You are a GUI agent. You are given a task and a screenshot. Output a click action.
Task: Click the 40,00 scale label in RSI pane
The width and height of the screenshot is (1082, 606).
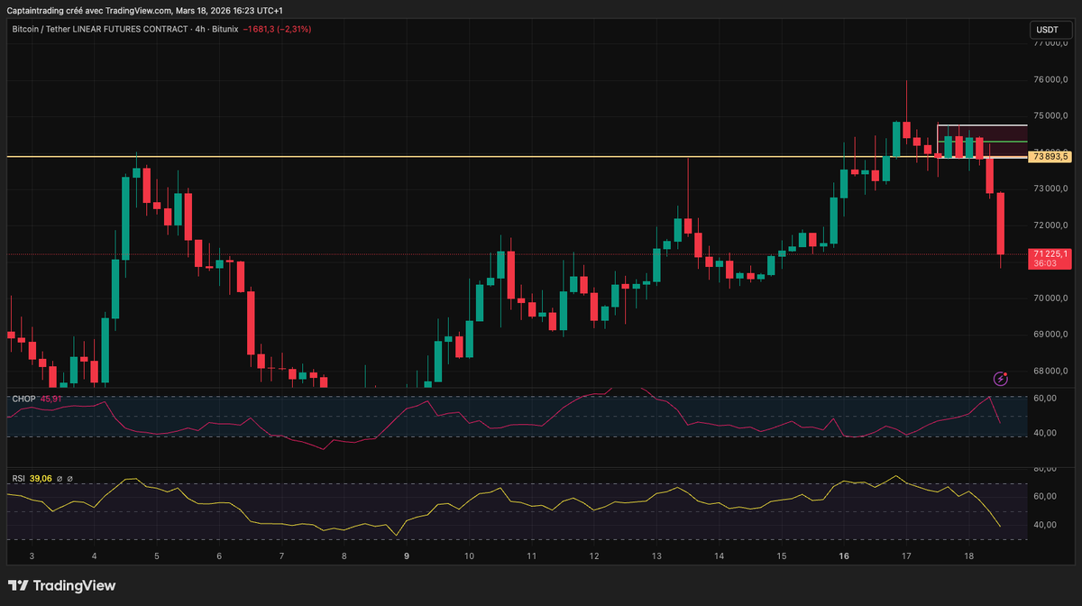click(x=1044, y=525)
